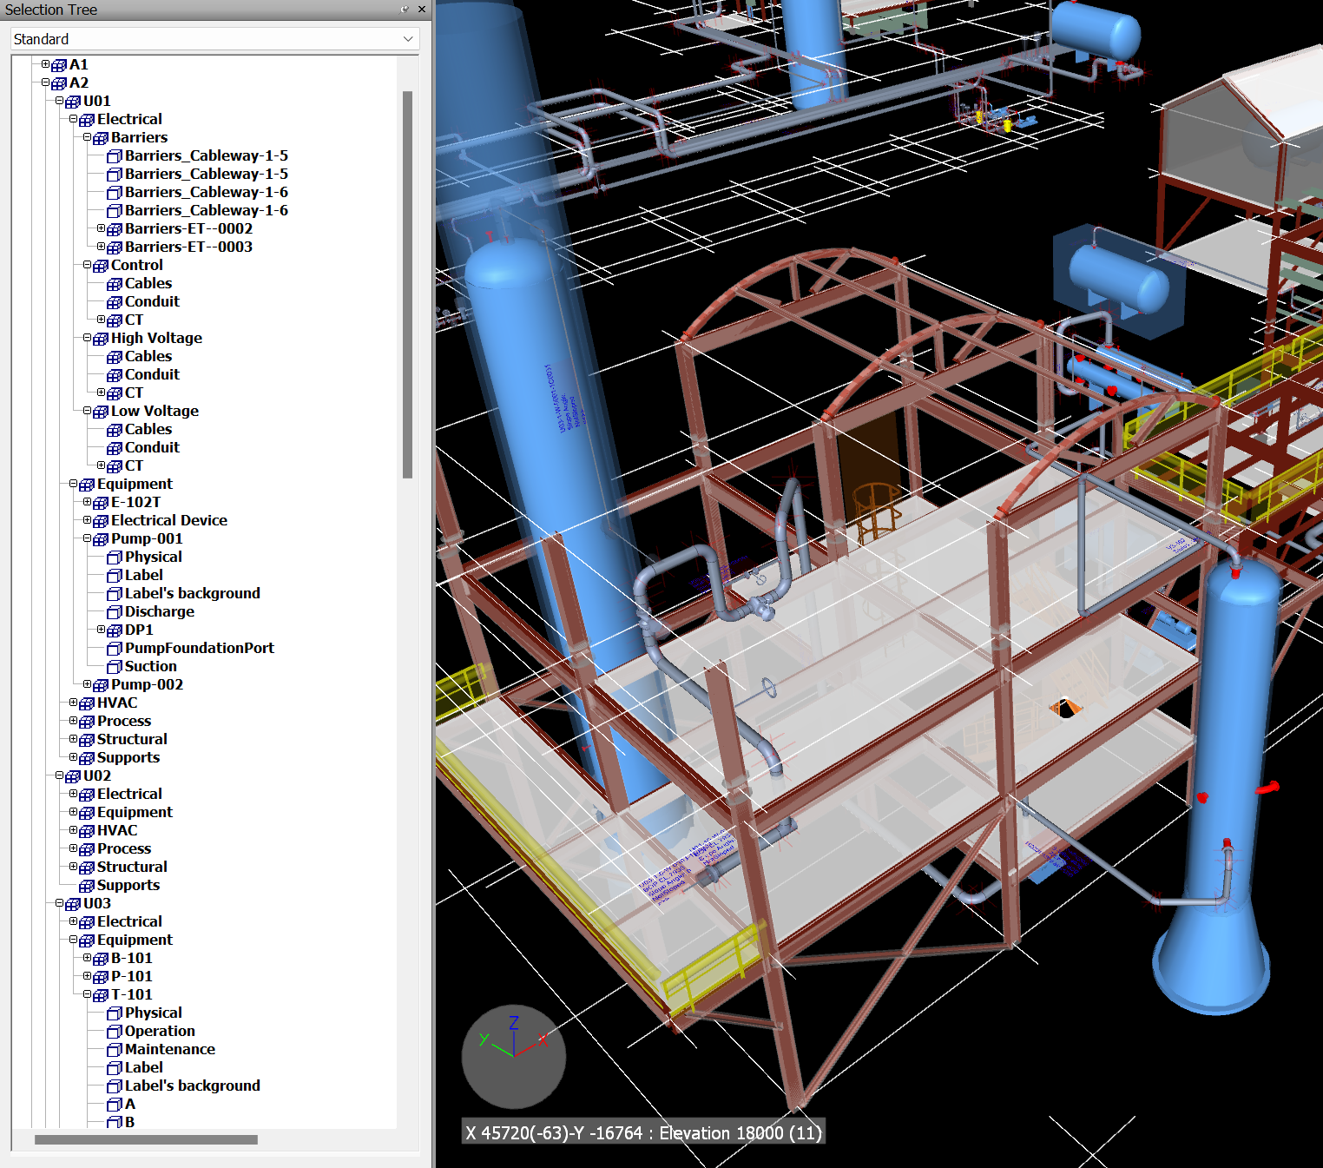Click the Operation node icon under T-101

pos(115,1032)
